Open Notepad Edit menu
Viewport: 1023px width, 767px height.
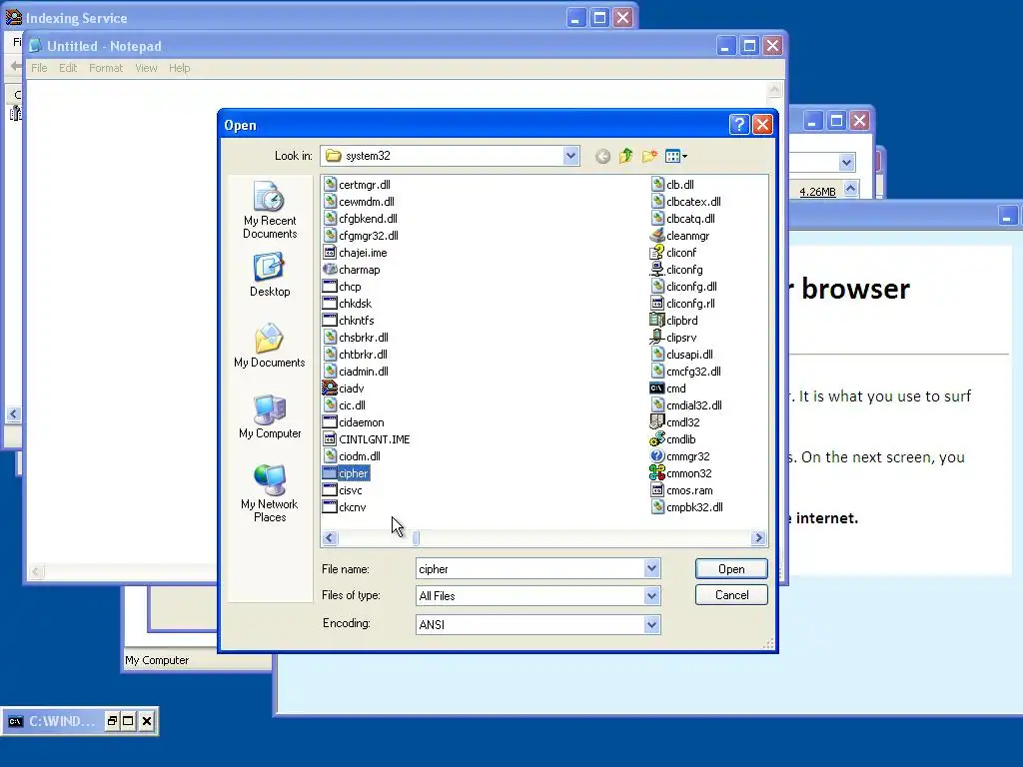click(68, 68)
